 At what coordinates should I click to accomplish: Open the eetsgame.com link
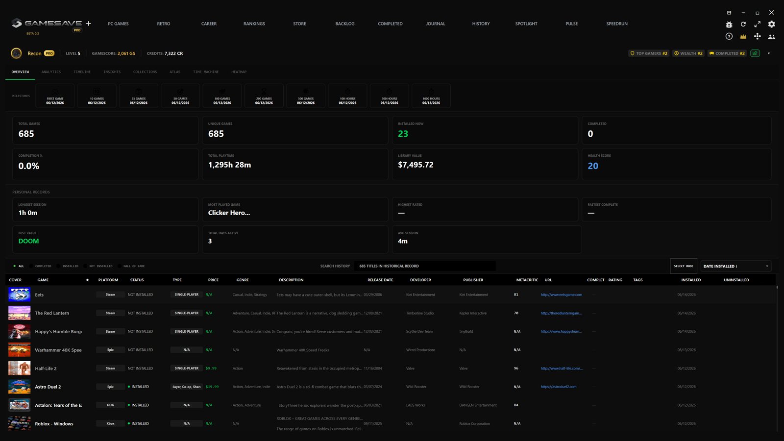tap(561, 294)
